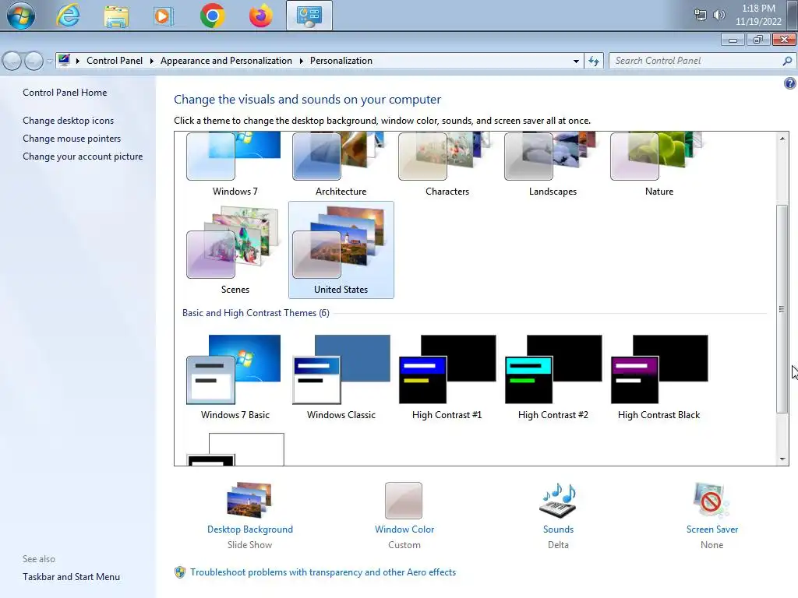Choose the High Contrast #2 theme
The image size is (798, 598).
(x=553, y=377)
